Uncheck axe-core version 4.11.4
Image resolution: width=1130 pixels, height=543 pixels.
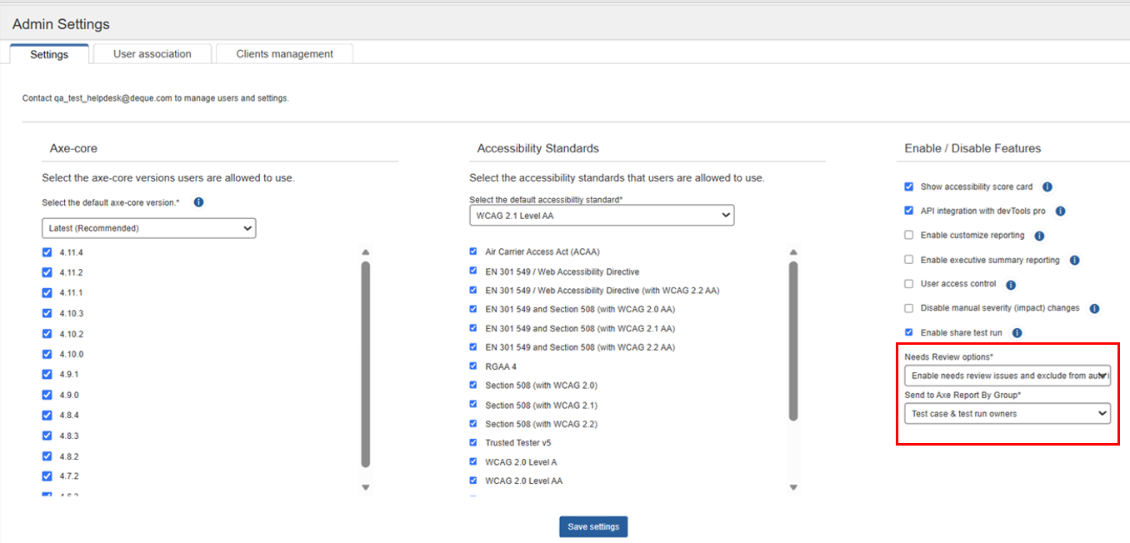tap(47, 252)
